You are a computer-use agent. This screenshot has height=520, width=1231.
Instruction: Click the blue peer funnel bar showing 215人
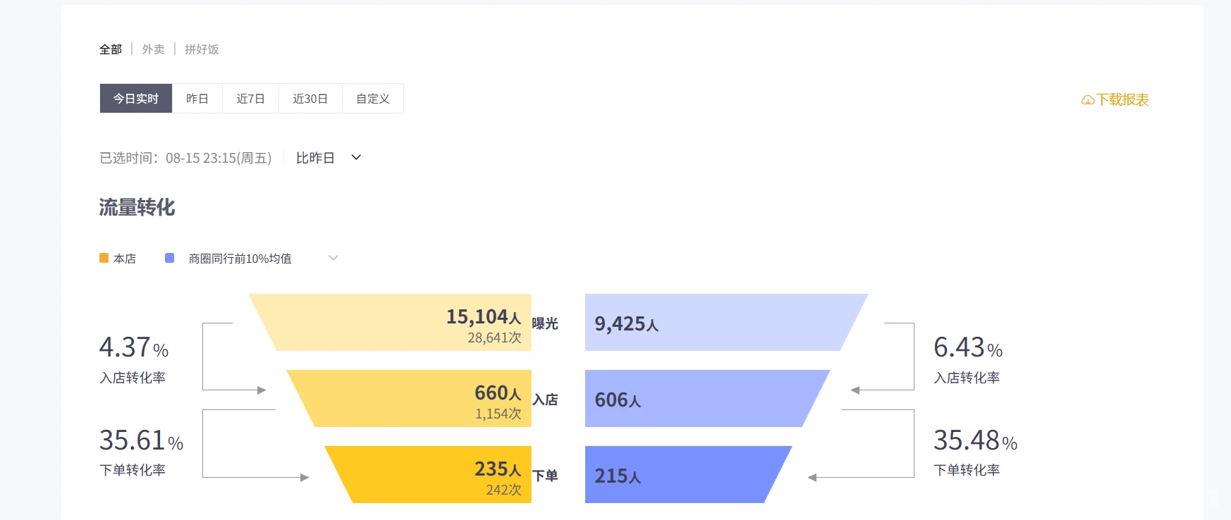click(684, 475)
